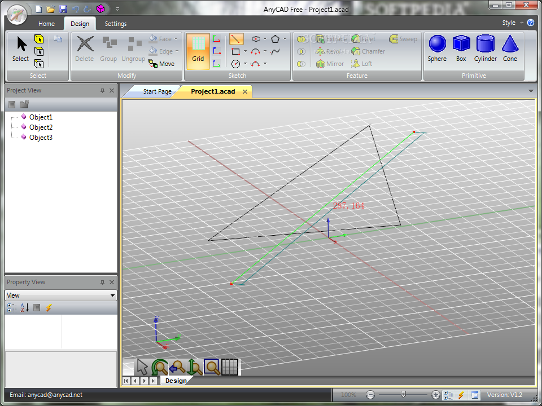This screenshot has width=542, height=406.
Task: Toggle the list view icon in status bar
Action: pos(475,395)
